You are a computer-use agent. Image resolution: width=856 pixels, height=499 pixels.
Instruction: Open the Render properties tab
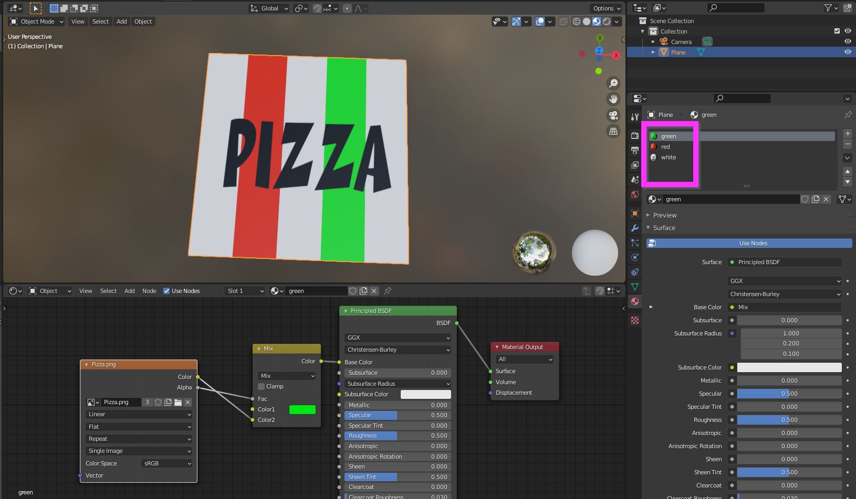(x=635, y=136)
